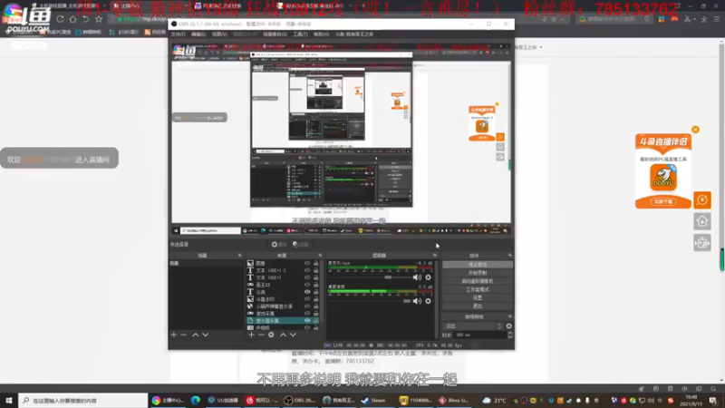Mute the 麦克风/Aux speaker icon
The image size is (725, 408).
(417, 277)
